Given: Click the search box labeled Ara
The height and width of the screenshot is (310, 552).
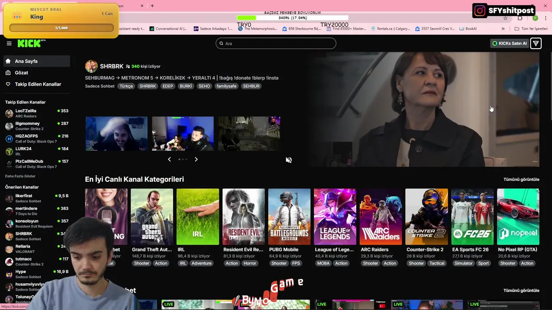Looking at the screenshot, I should (x=276, y=43).
